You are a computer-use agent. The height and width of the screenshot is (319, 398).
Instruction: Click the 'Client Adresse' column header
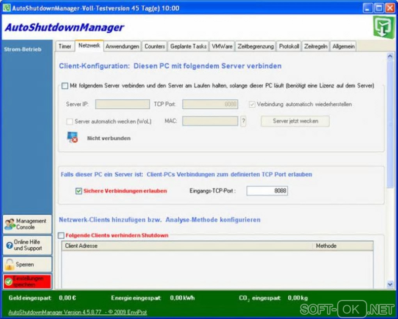[x=187, y=246]
